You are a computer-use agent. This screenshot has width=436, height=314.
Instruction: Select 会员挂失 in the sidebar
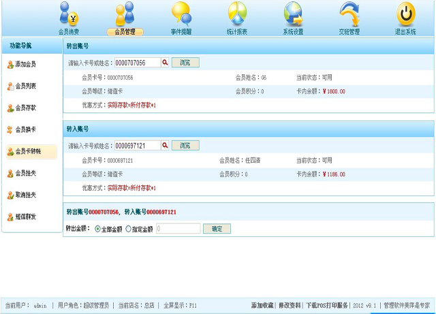click(25, 174)
